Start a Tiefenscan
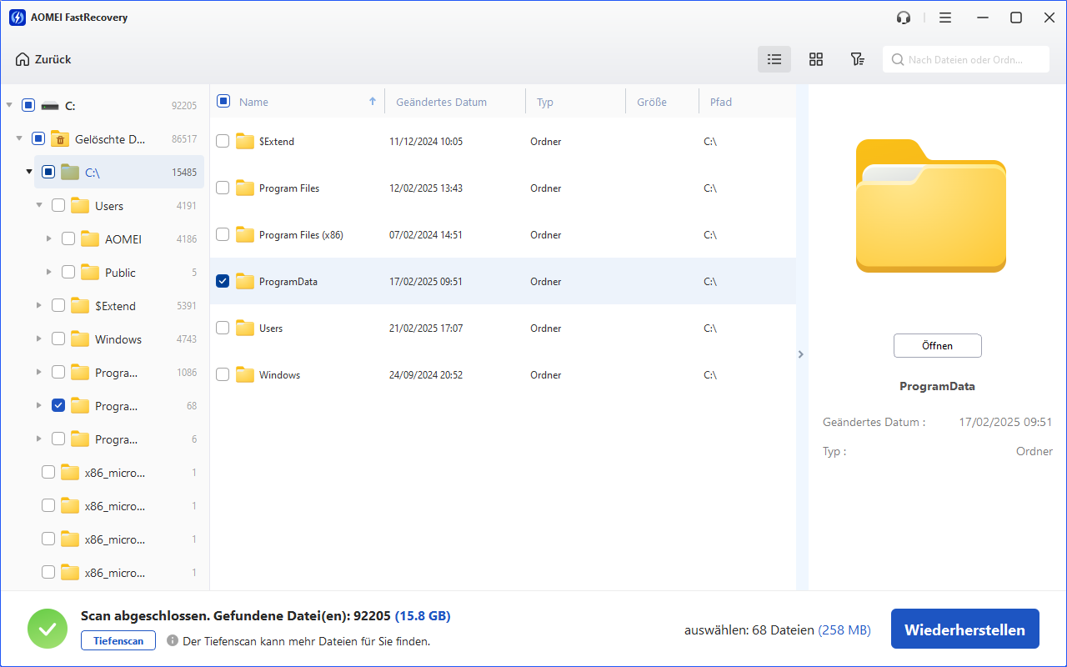The height and width of the screenshot is (667, 1067). [x=118, y=641]
